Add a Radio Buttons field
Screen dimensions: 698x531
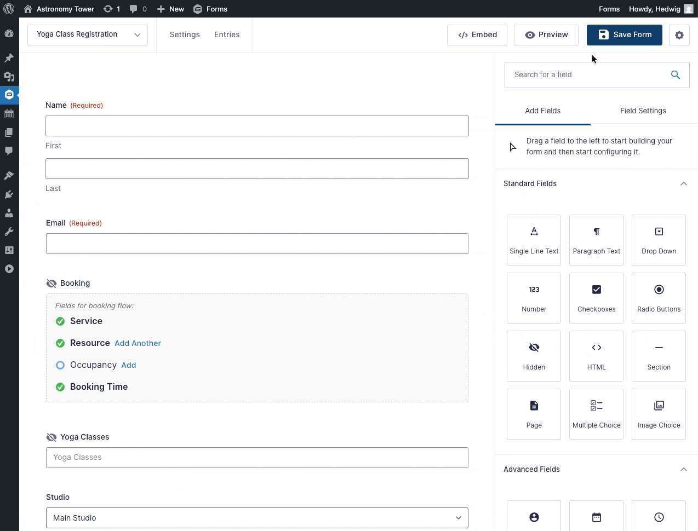659,298
